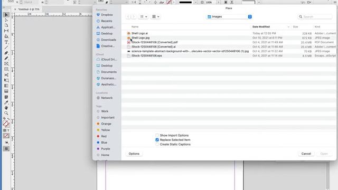Click the Screen Mode button in toolbox

6,149
